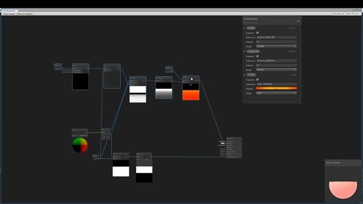Select the master output node's title bar

tap(234, 138)
